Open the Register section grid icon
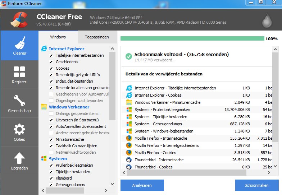282x195 pixels. tap(19, 72)
